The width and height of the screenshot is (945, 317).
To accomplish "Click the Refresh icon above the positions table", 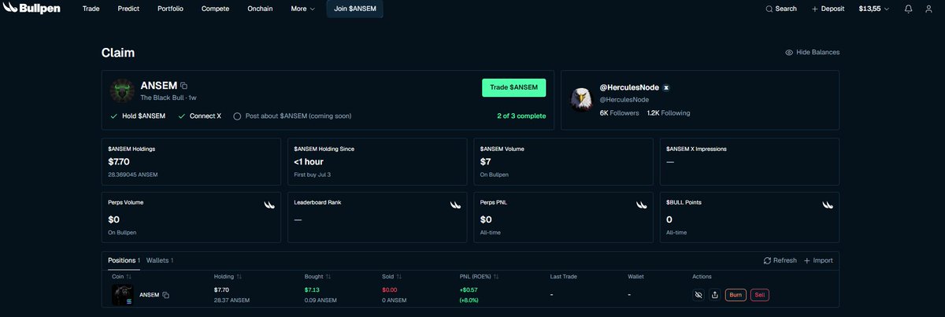I will [x=767, y=260].
